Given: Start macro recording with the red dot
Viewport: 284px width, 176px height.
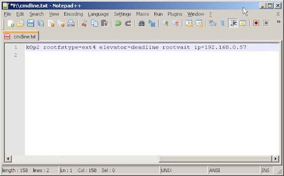Looking at the screenshot, I should click(256, 23).
